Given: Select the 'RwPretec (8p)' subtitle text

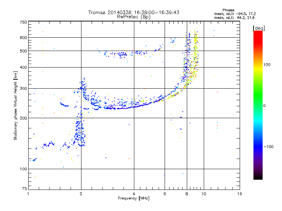Looking at the screenshot, I should (134, 17).
